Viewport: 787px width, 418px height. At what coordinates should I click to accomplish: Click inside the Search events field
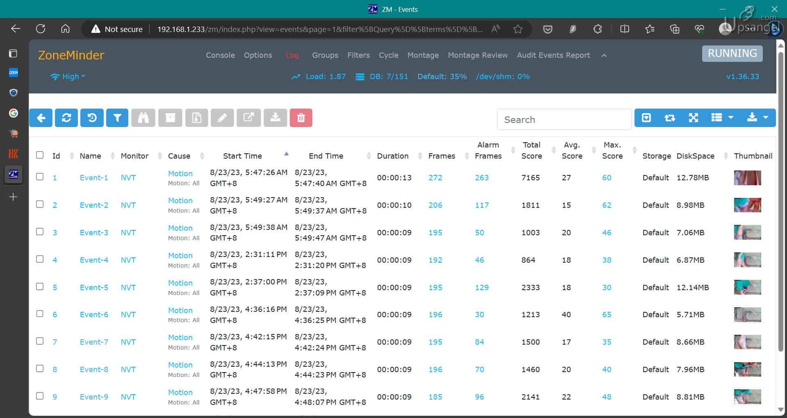coord(564,119)
